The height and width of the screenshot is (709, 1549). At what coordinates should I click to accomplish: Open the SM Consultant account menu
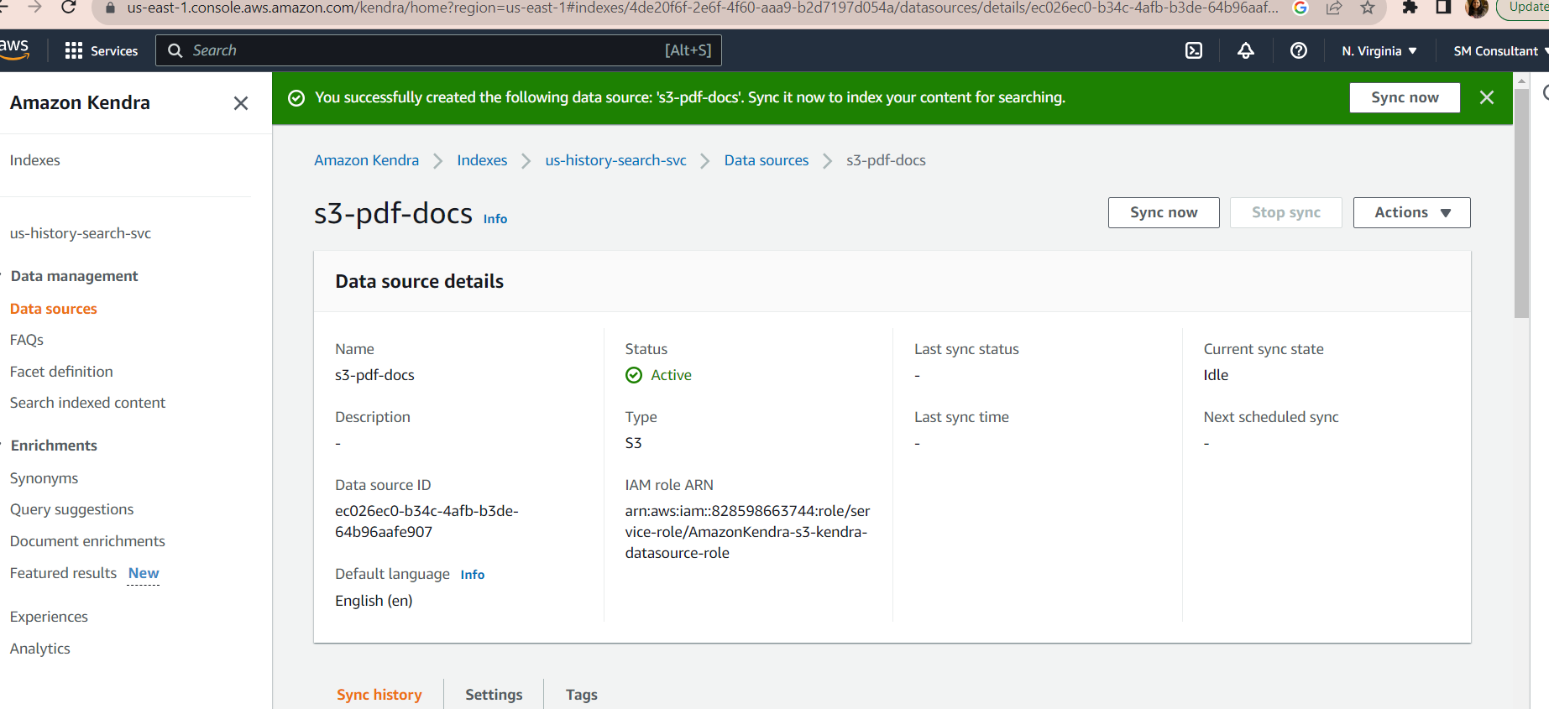1501,51
